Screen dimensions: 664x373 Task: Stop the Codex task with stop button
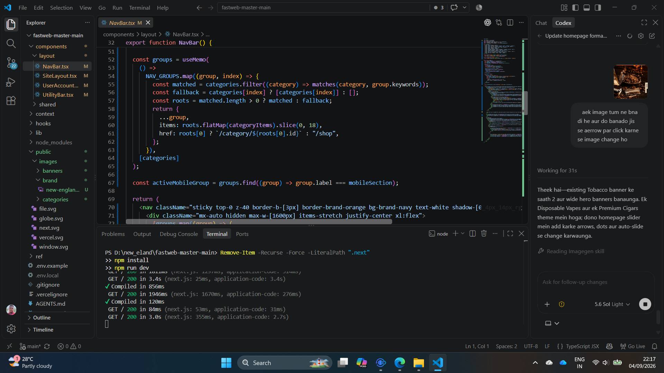click(x=645, y=304)
